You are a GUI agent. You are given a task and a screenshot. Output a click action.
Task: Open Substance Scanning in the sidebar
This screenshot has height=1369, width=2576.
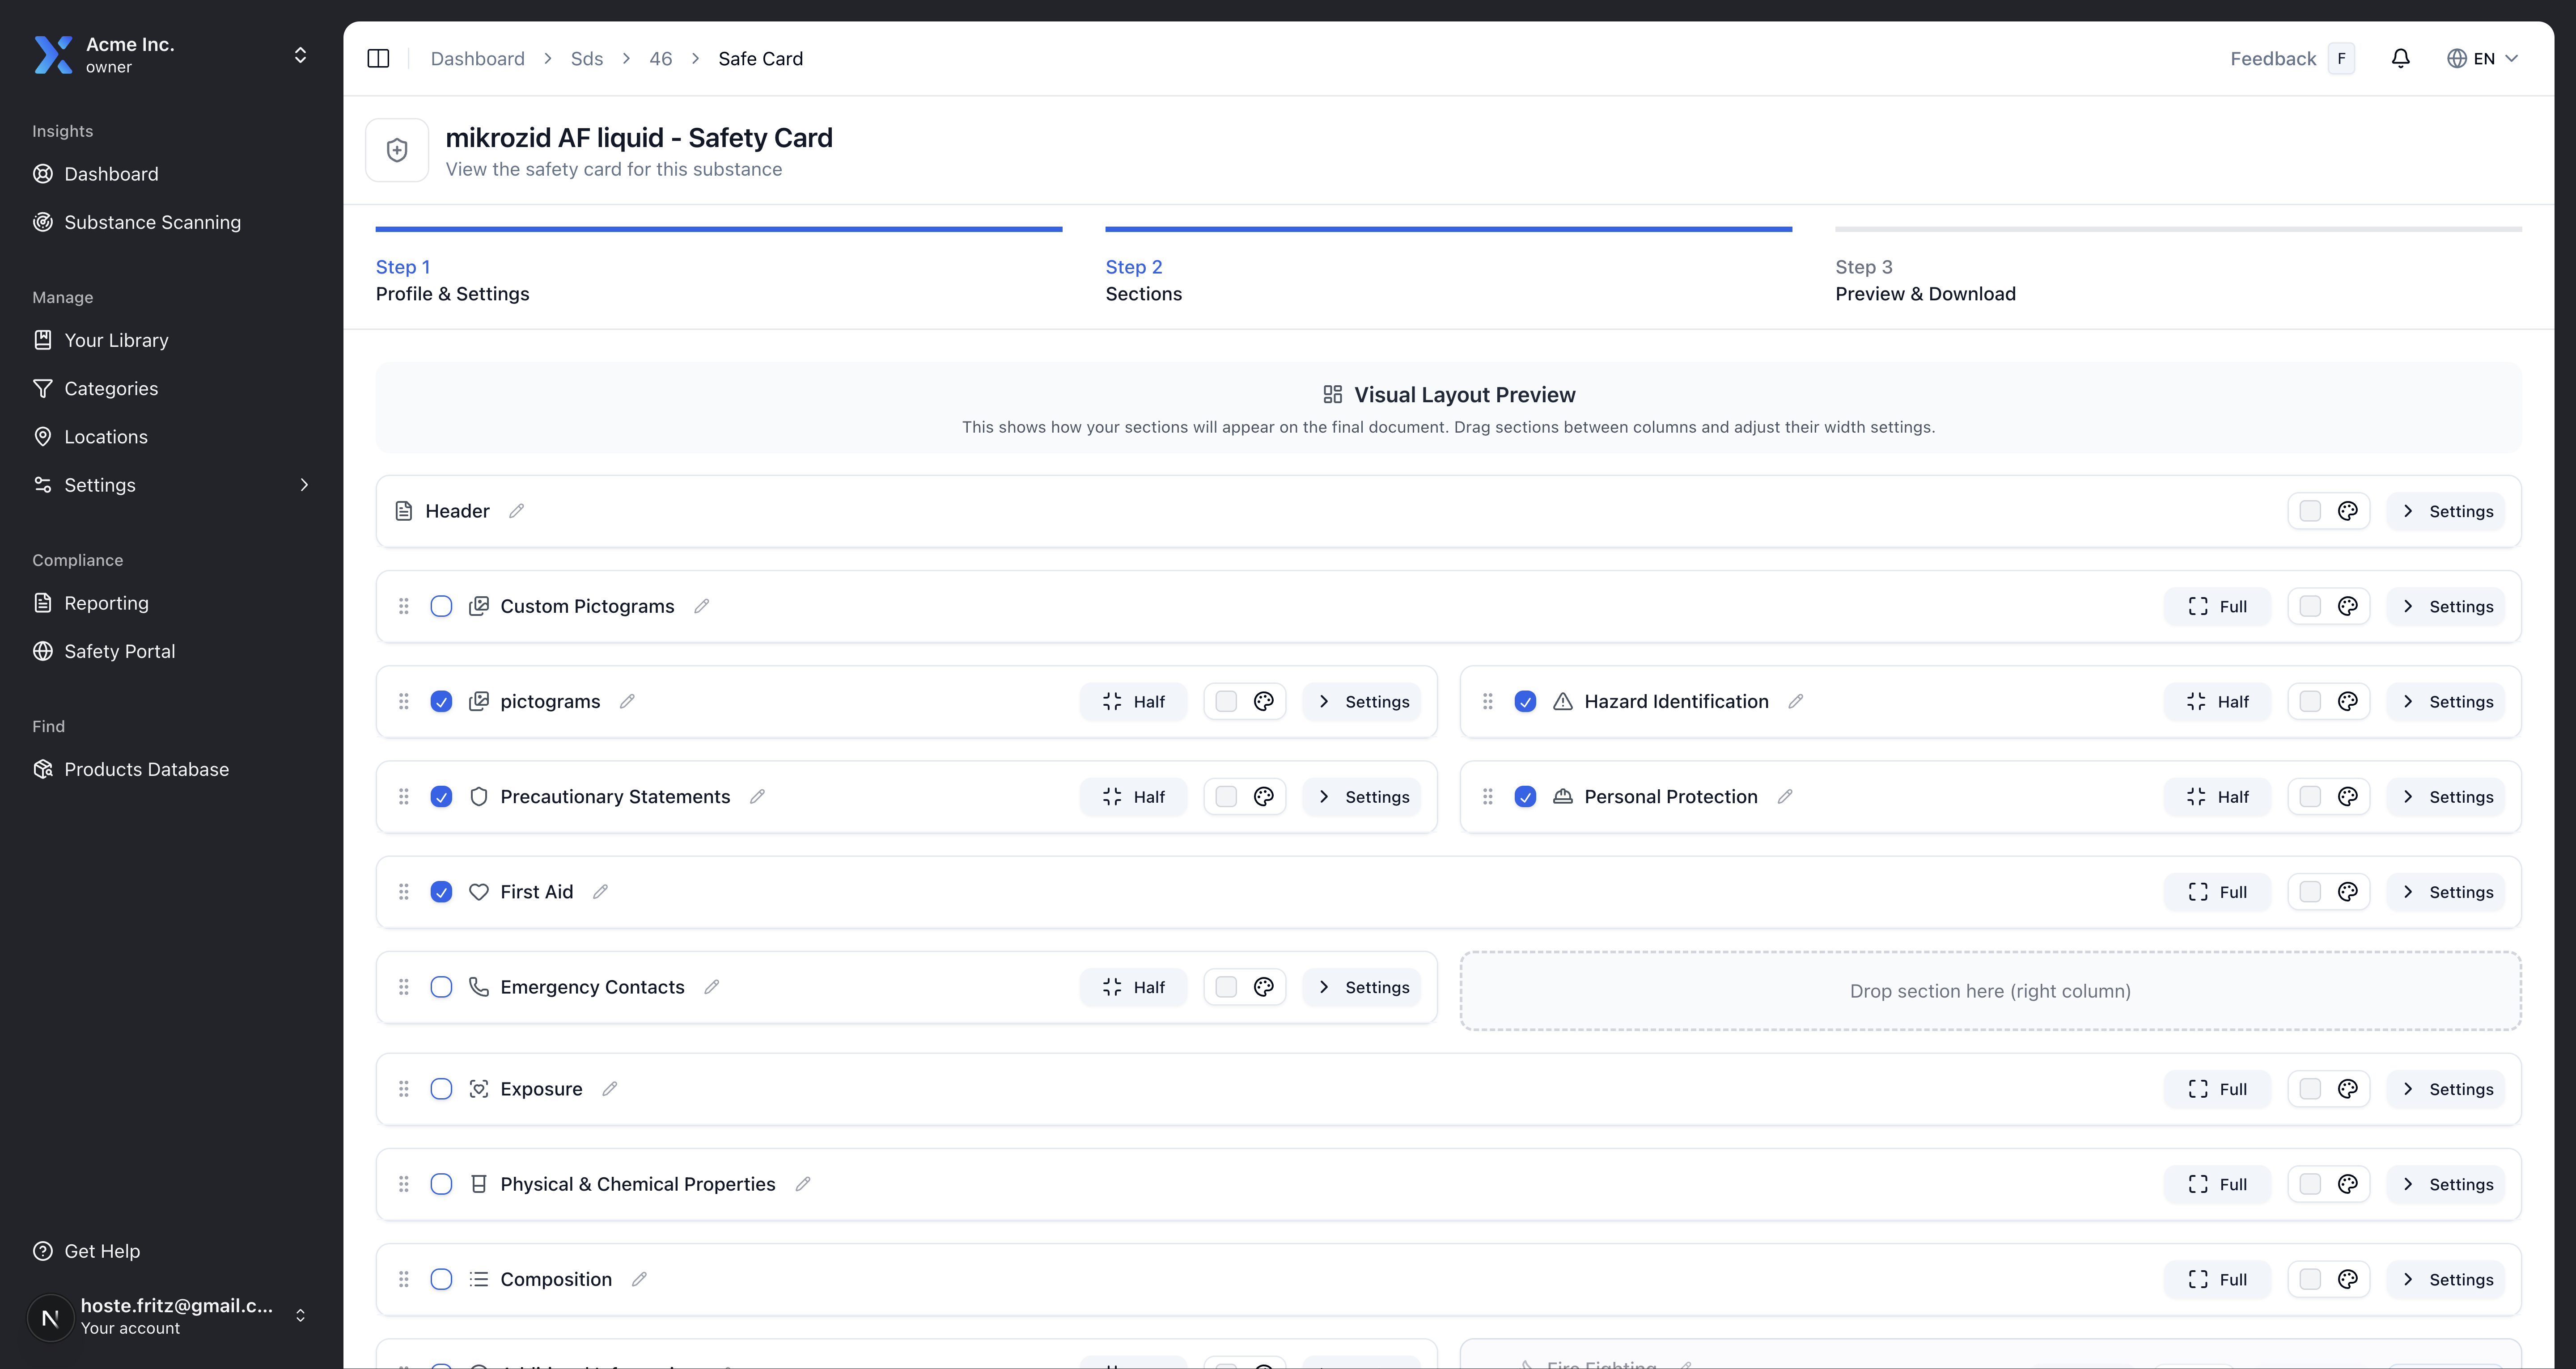coord(152,222)
